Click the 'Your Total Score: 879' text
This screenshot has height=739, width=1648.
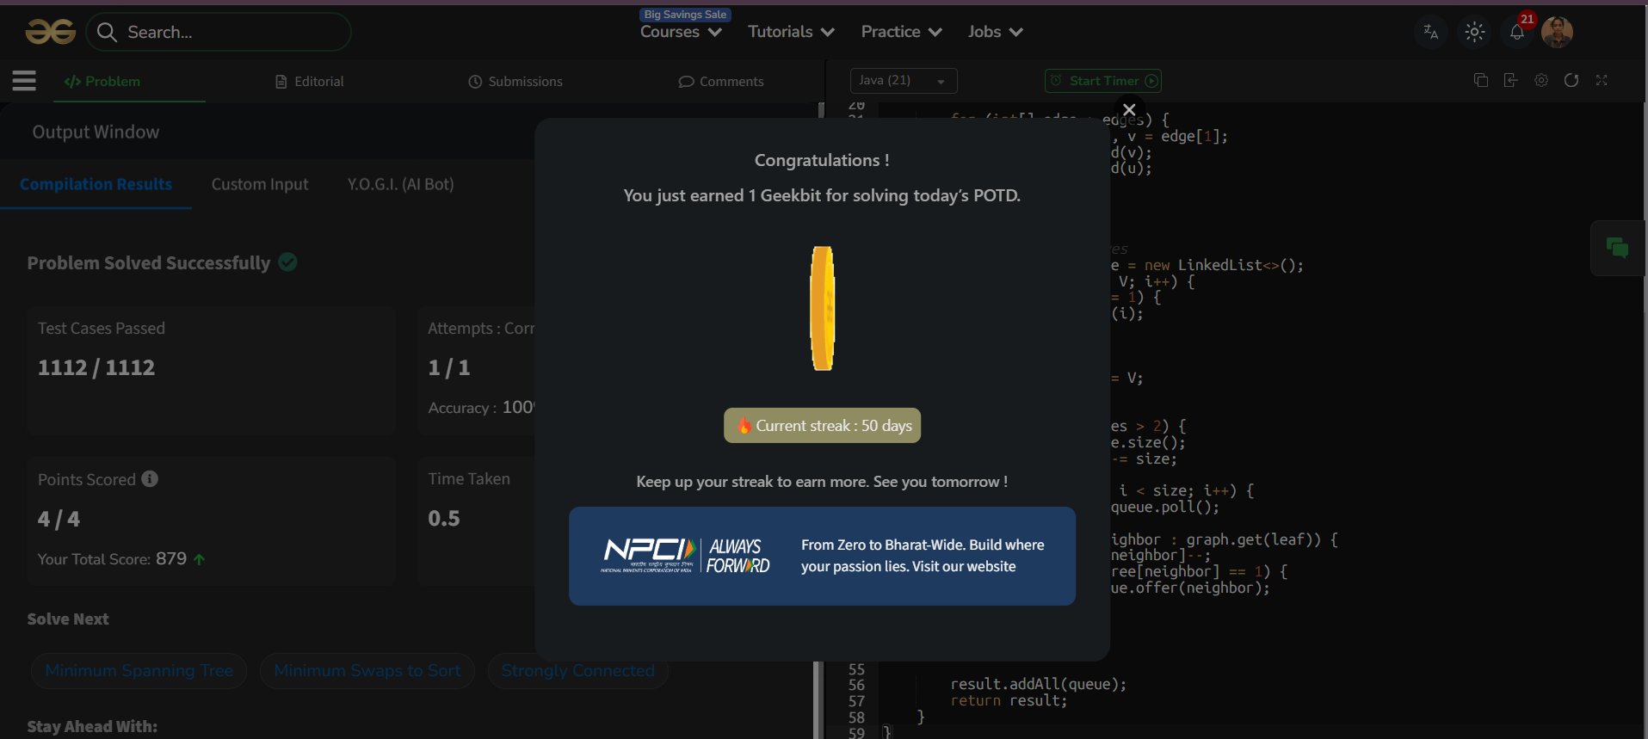point(112,559)
